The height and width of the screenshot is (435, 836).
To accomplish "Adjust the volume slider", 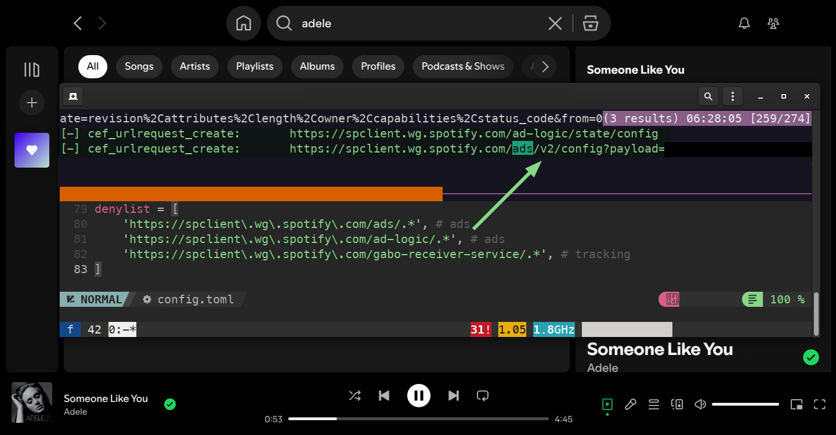I will (x=745, y=404).
